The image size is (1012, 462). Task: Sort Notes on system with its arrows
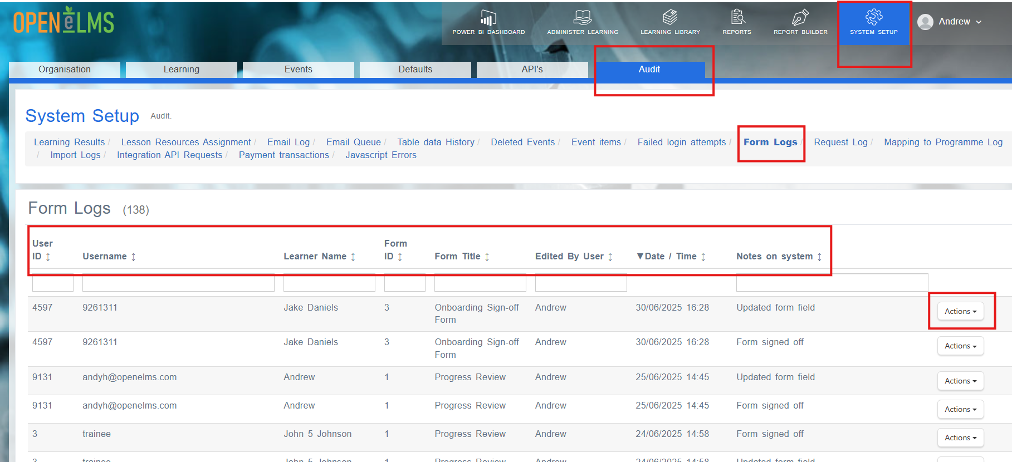819,257
